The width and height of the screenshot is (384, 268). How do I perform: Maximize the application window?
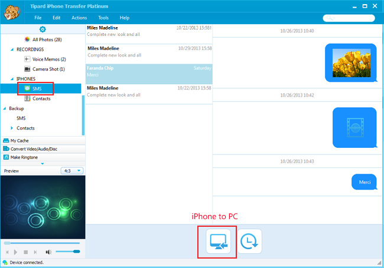pyautogui.click(x=365, y=6)
